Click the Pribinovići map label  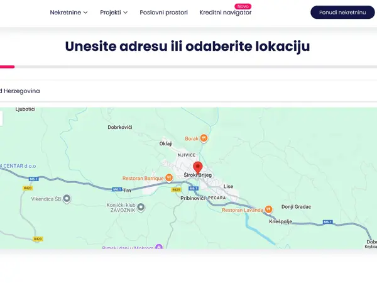pyautogui.click(x=193, y=198)
